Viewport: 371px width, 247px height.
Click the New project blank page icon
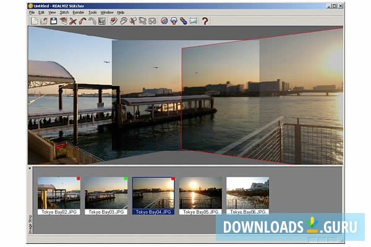[35, 21]
